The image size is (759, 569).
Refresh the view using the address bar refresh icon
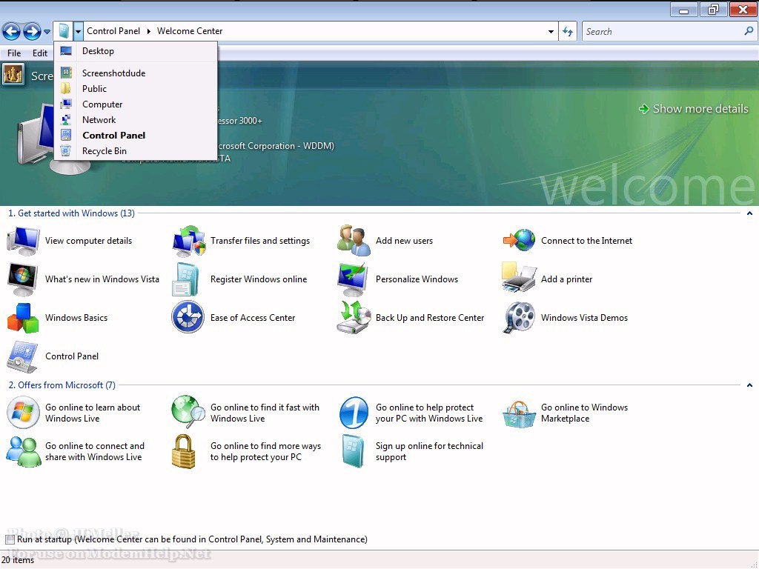click(568, 31)
